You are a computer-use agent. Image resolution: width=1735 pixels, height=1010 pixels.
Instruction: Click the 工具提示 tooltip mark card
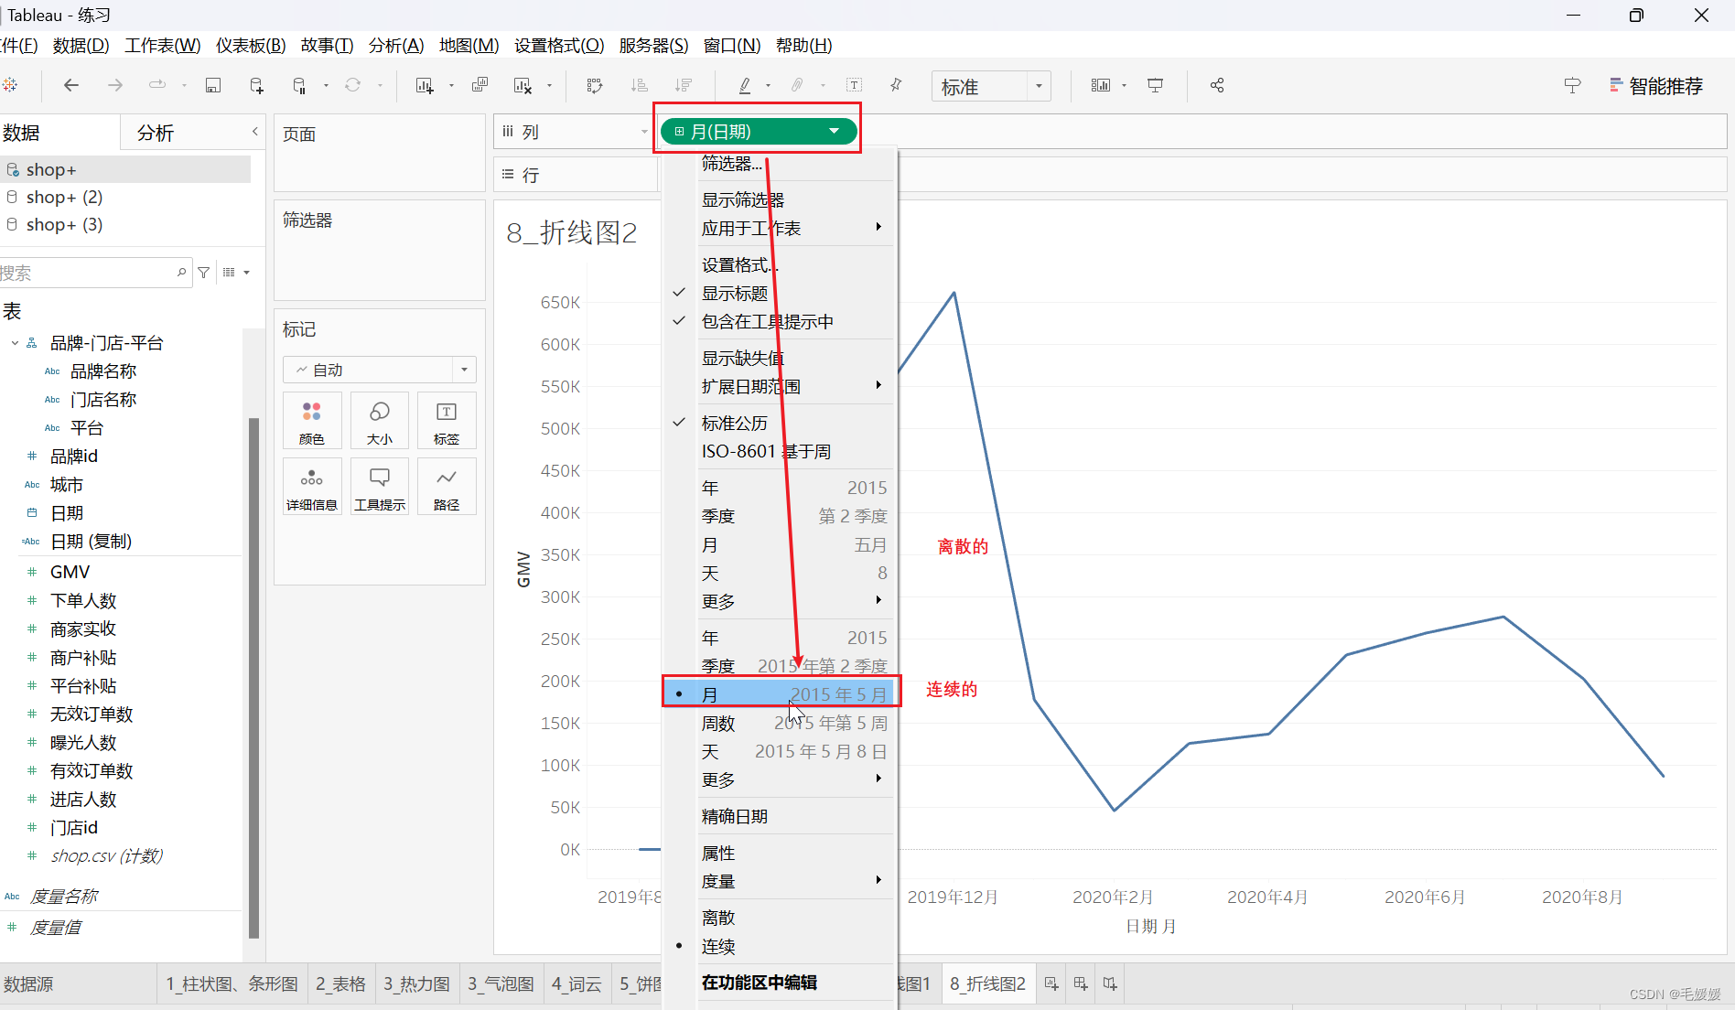(x=380, y=487)
